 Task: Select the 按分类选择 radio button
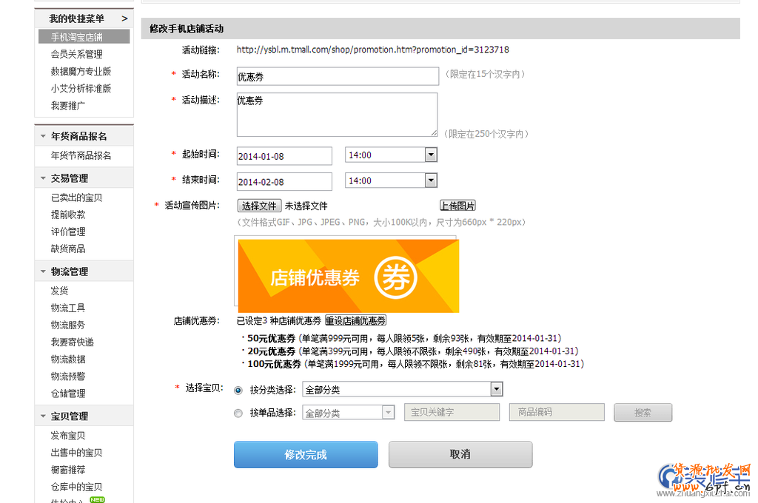tap(238, 390)
